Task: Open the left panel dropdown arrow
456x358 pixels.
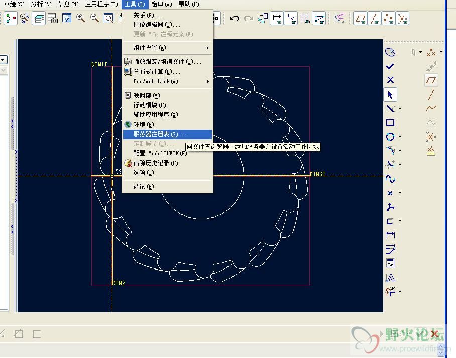Action: tap(3, 60)
